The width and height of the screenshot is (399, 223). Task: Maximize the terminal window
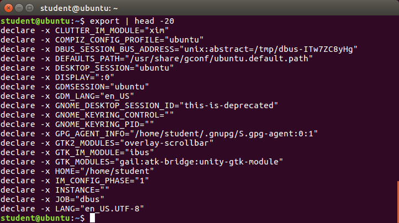point(29,8)
